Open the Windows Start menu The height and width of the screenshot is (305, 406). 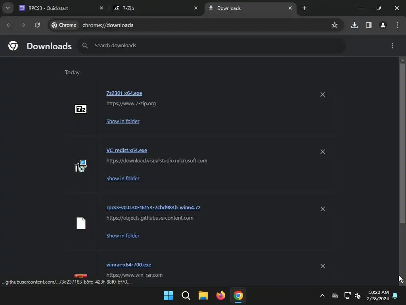(x=168, y=295)
